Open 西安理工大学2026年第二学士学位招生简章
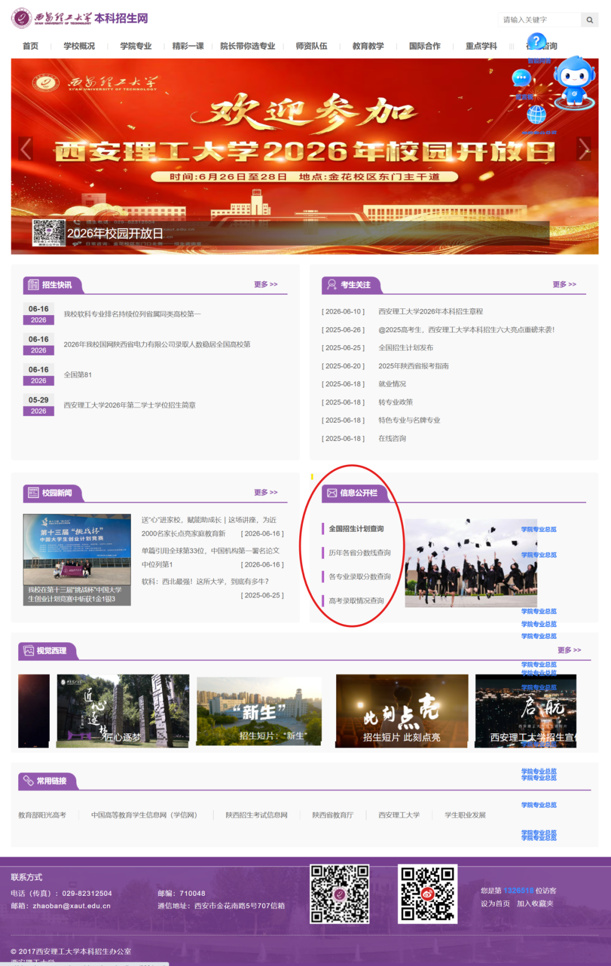Screen dimensions: 611x966 pos(130,405)
